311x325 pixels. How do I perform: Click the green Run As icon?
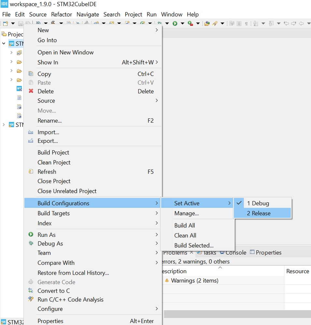(x=31, y=235)
